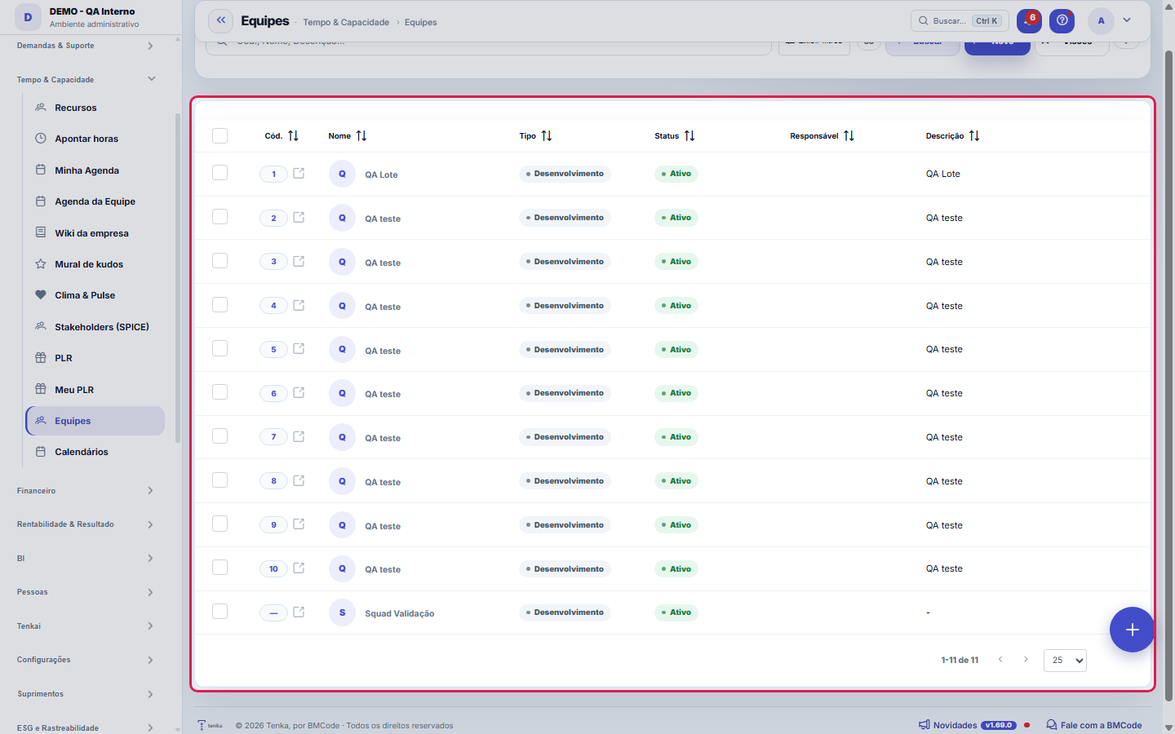Click the S avatar of Squad Validação
1175x734 pixels.
(x=342, y=612)
